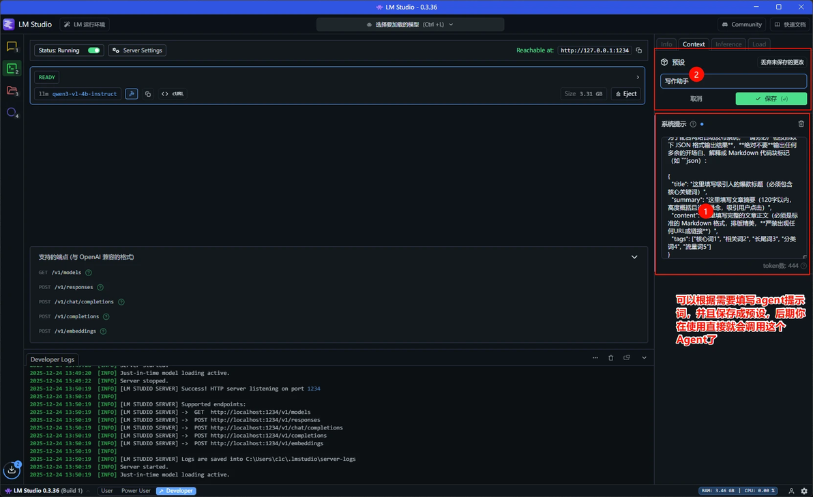Click the model settings wrench icon beside qwen3-vl-4b-instruct
813x497 pixels.
pos(131,94)
